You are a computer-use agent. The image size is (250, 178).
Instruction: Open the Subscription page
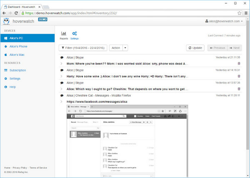pos(17,70)
